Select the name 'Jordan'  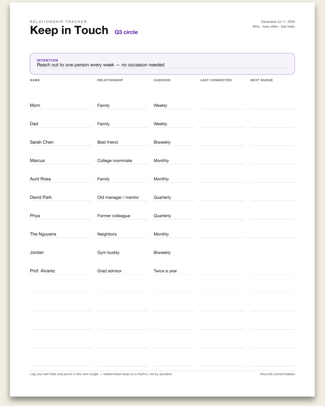pyautogui.click(x=37, y=253)
